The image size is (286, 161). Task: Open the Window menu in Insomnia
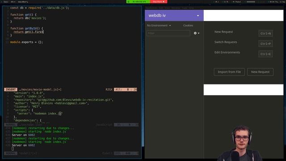(x=176, y=8)
